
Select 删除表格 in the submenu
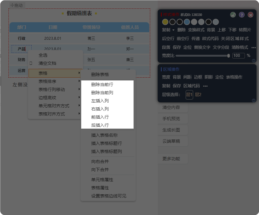100,74
